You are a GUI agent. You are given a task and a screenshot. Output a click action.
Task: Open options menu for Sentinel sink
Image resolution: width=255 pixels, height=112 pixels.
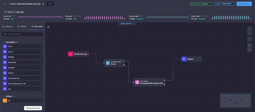[40, 67]
